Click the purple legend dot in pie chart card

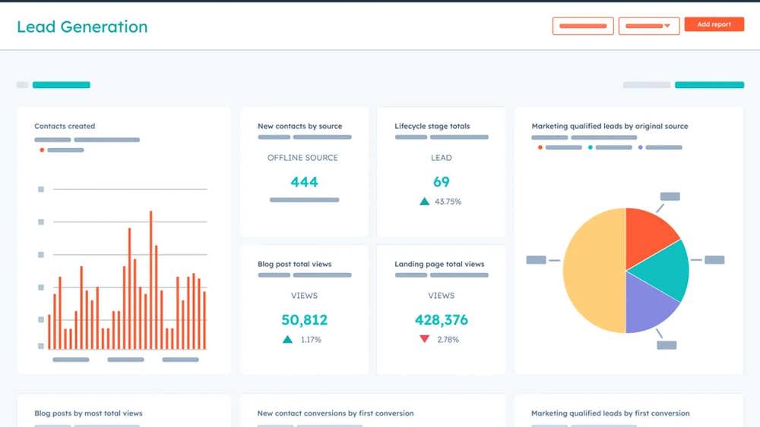(640, 147)
